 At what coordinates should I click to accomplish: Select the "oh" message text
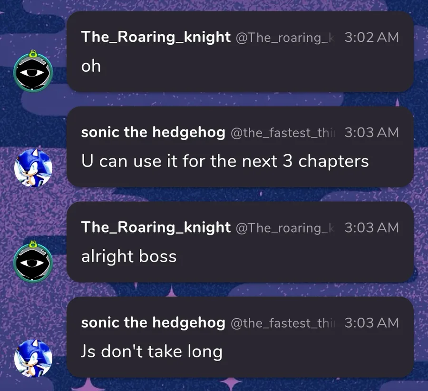pos(91,66)
